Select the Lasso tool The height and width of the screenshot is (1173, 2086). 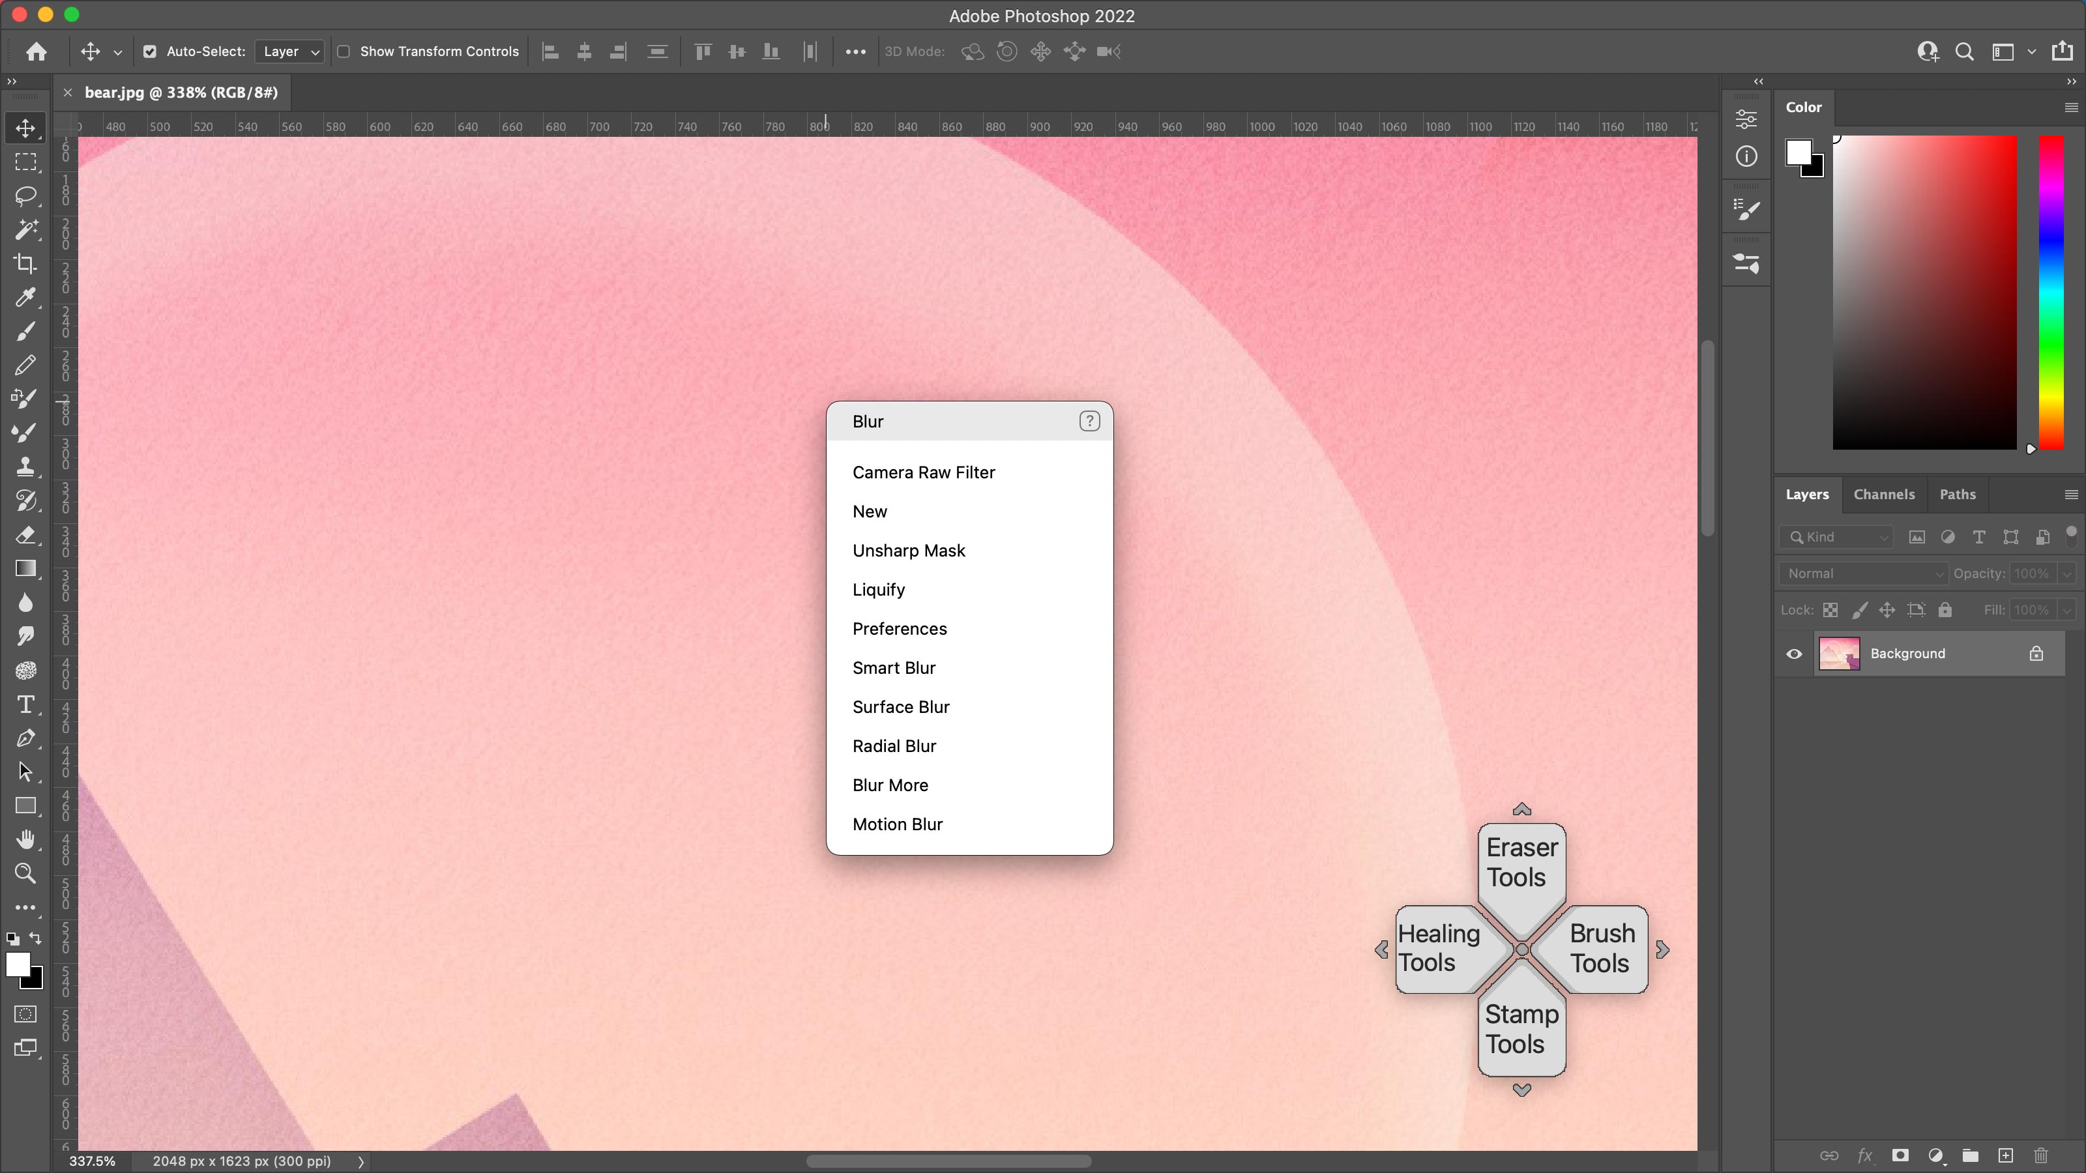pyautogui.click(x=25, y=195)
